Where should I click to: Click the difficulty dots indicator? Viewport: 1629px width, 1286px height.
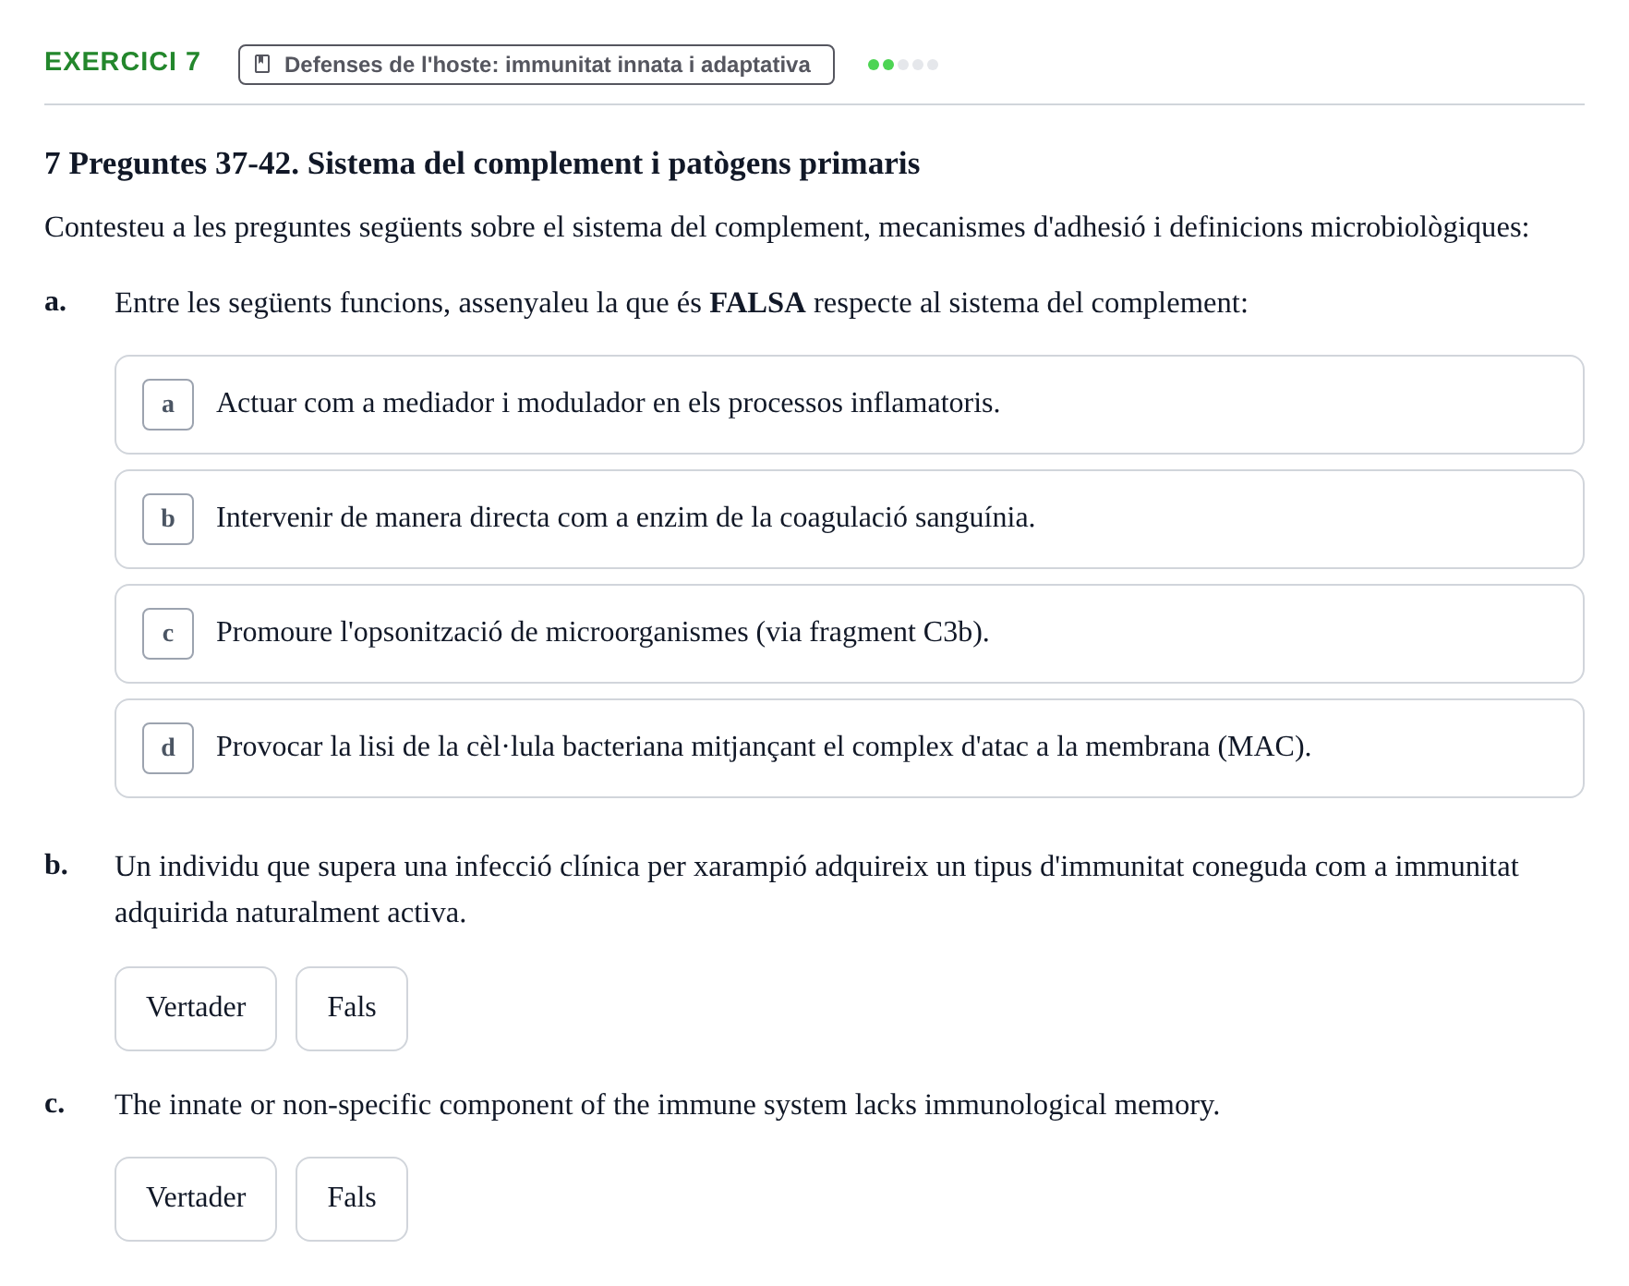point(903,65)
